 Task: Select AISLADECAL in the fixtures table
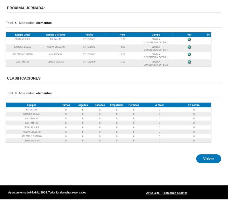click(56, 55)
